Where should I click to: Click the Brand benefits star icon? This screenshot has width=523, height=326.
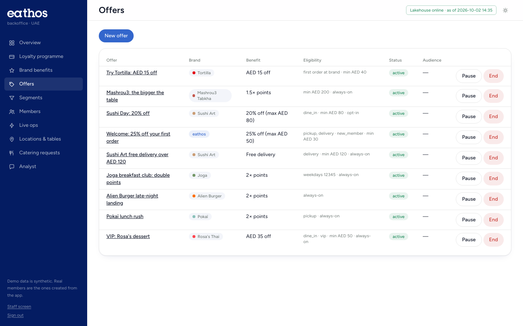[x=12, y=70]
